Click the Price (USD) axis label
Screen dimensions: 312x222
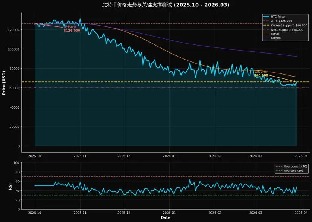click(x=4, y=83)
